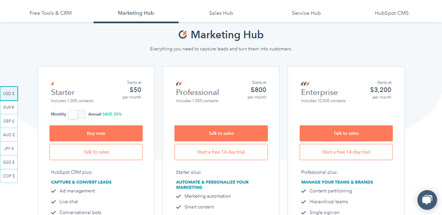442x215 pixels.
Task: Toggle Monthly/Annual billing switch
Action: coord(77,114)
